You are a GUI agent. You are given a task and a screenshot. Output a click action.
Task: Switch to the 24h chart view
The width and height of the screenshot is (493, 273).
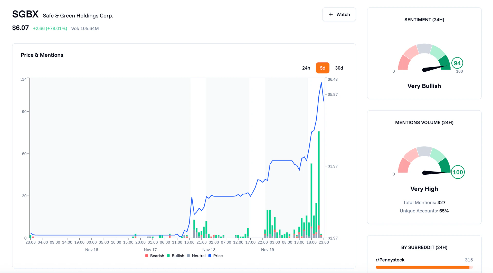coord(306,68)
